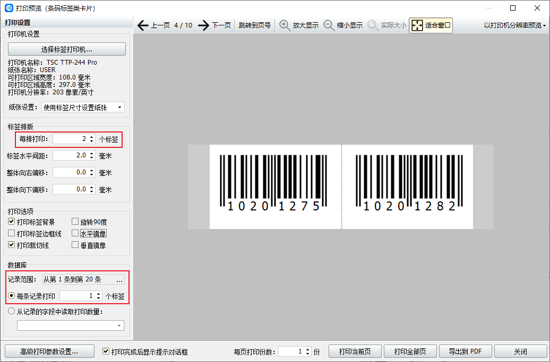Uncheck 打印标签背景 checkbox
Screen dimensions: 550x362
12,222
